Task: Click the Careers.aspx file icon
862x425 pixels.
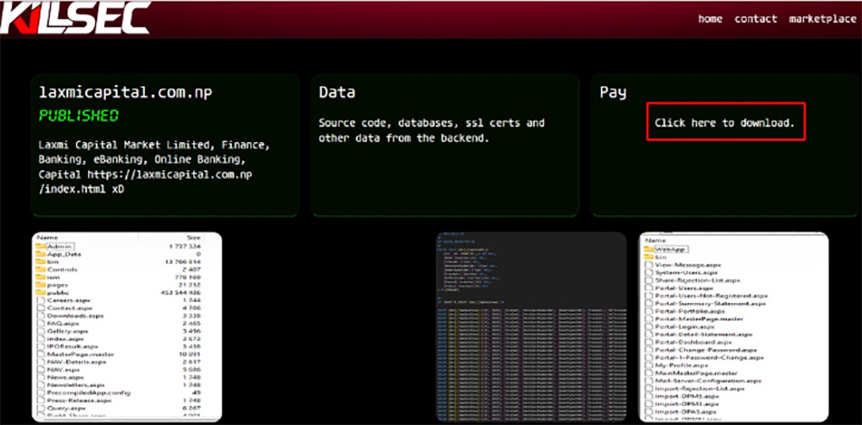Action: coord(41,300)
